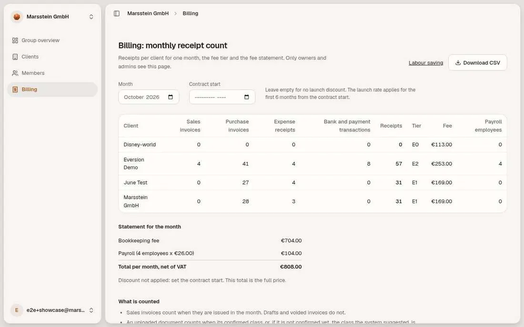Select the Eversion Demo client name
The width and height of the screenshot is (524, 327).
tap(134, 164)
